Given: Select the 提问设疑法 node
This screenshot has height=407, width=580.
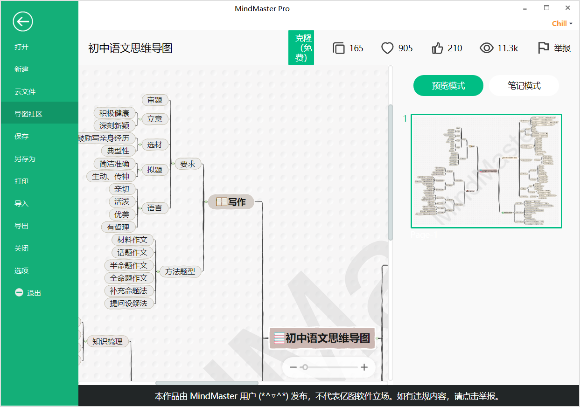Looking at the screenshot, I should pyautogui.click(x=129, y=303).
